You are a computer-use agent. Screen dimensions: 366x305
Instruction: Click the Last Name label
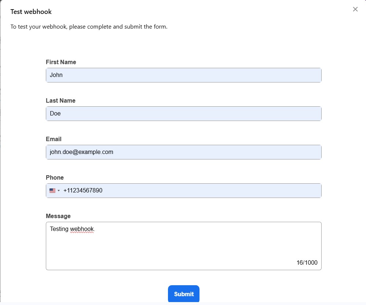61,100
